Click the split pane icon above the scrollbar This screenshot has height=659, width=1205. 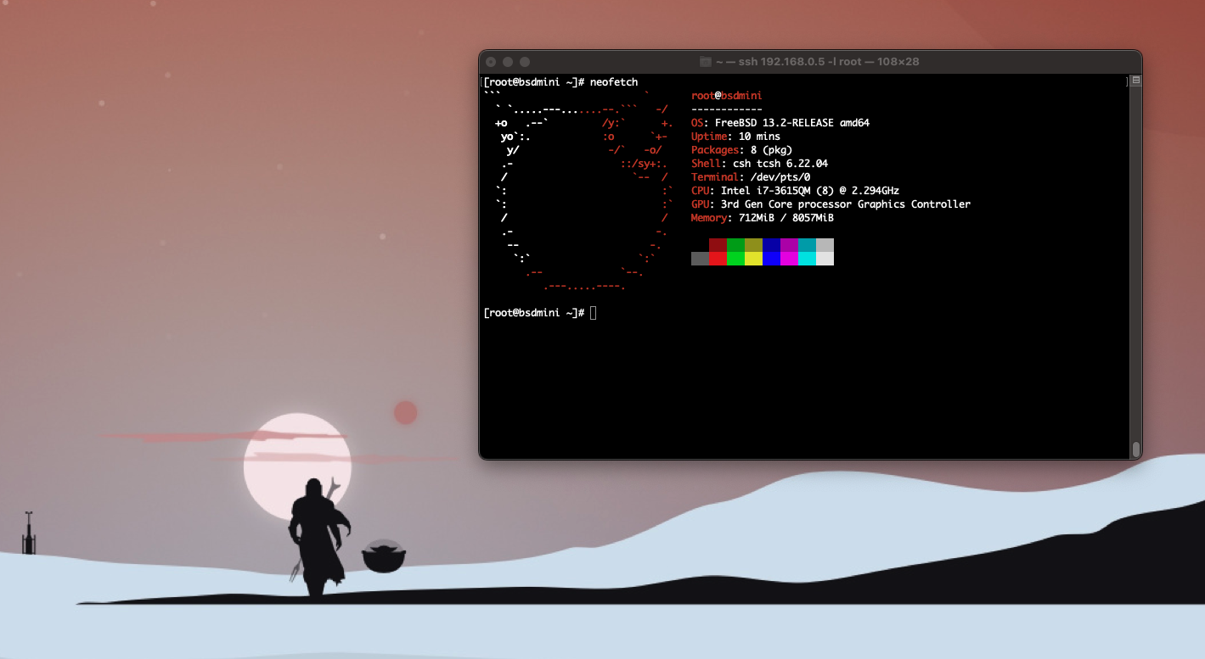click(1136, 81)
